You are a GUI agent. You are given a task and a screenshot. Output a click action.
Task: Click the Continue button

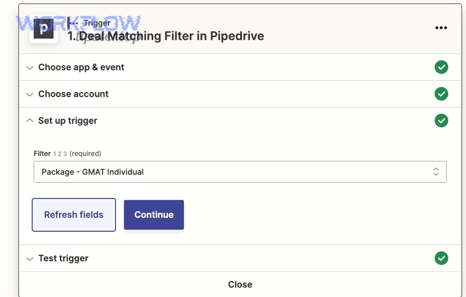154,215
